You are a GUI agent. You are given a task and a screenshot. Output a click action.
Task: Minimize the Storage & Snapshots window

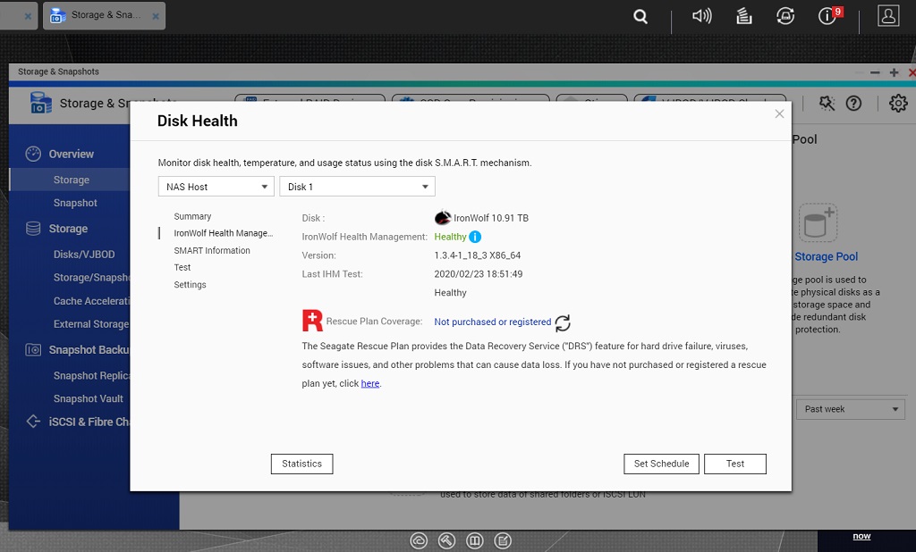point(875,72)
